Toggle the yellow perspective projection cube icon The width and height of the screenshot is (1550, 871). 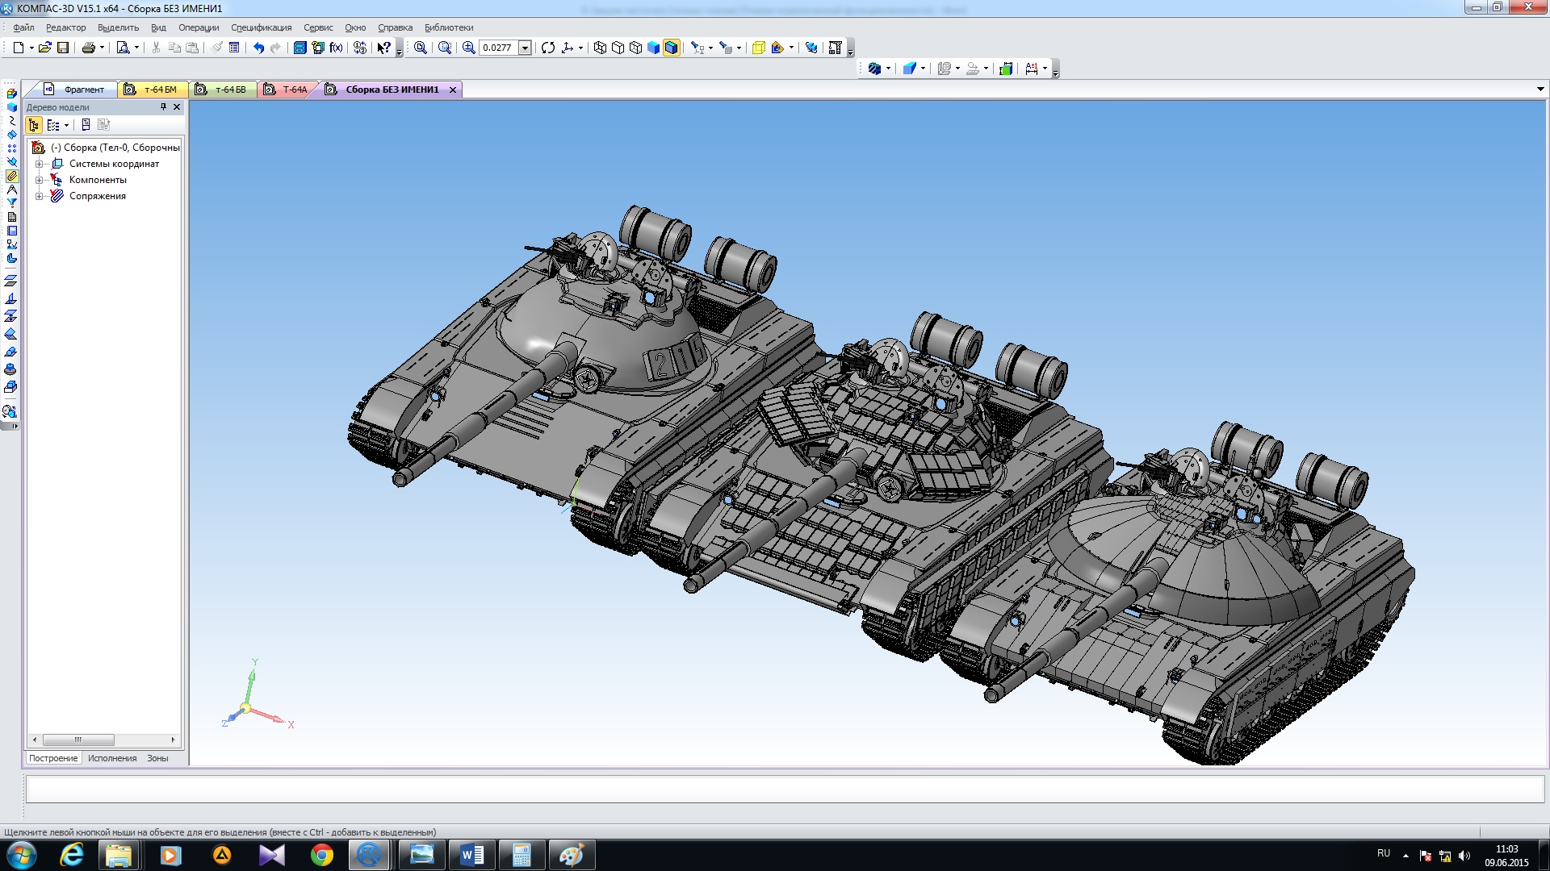759,48
